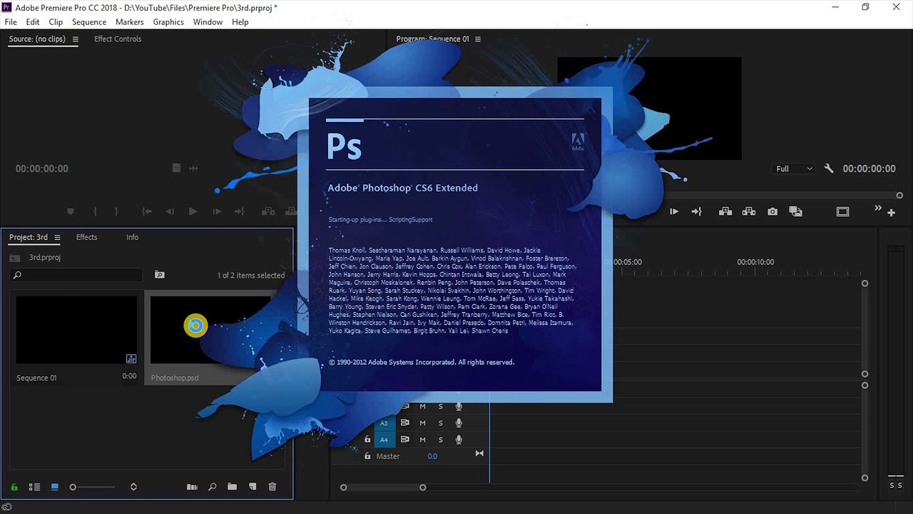Click Add Marker in the Source Monitor

[x=70, y=211]
